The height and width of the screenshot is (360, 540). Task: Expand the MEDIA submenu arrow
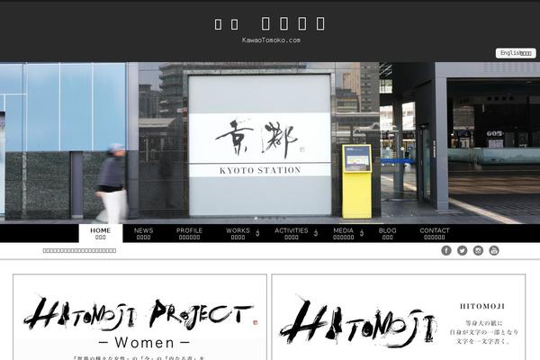(x=362, y=234)
